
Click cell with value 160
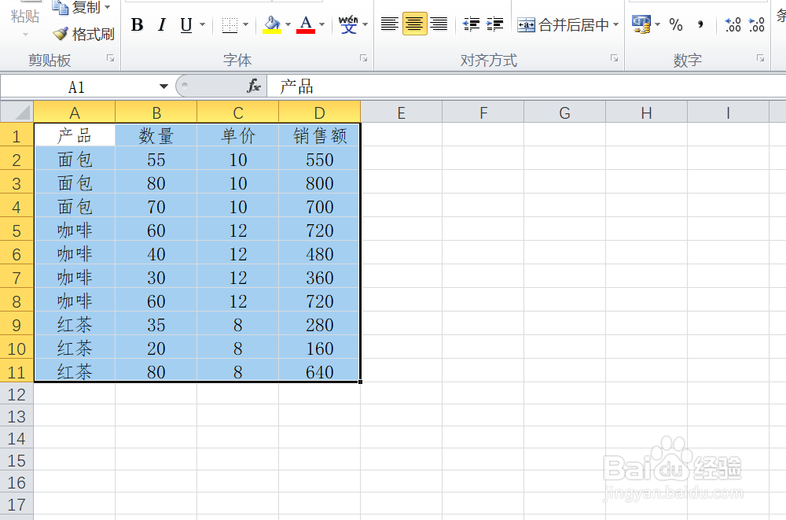[x=319, y=348]
